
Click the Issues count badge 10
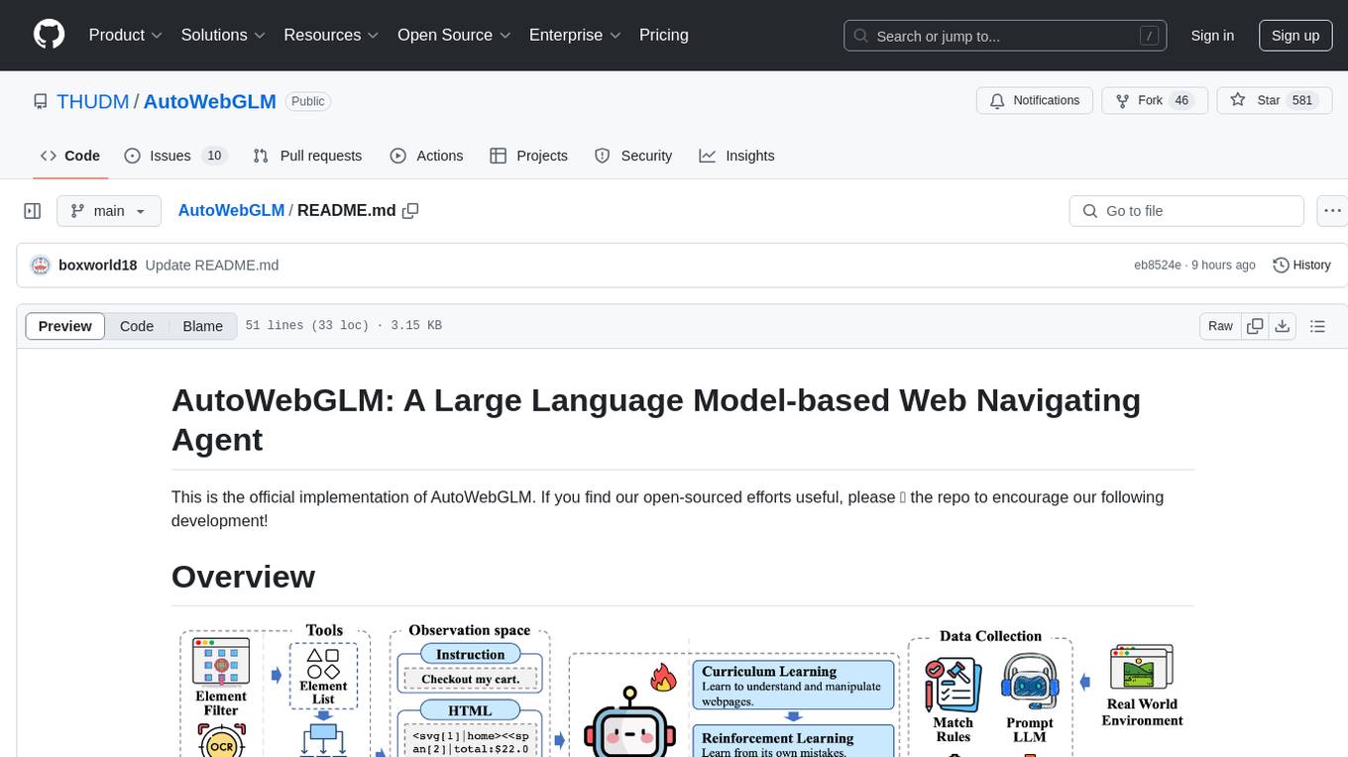(x=213, y=156)
